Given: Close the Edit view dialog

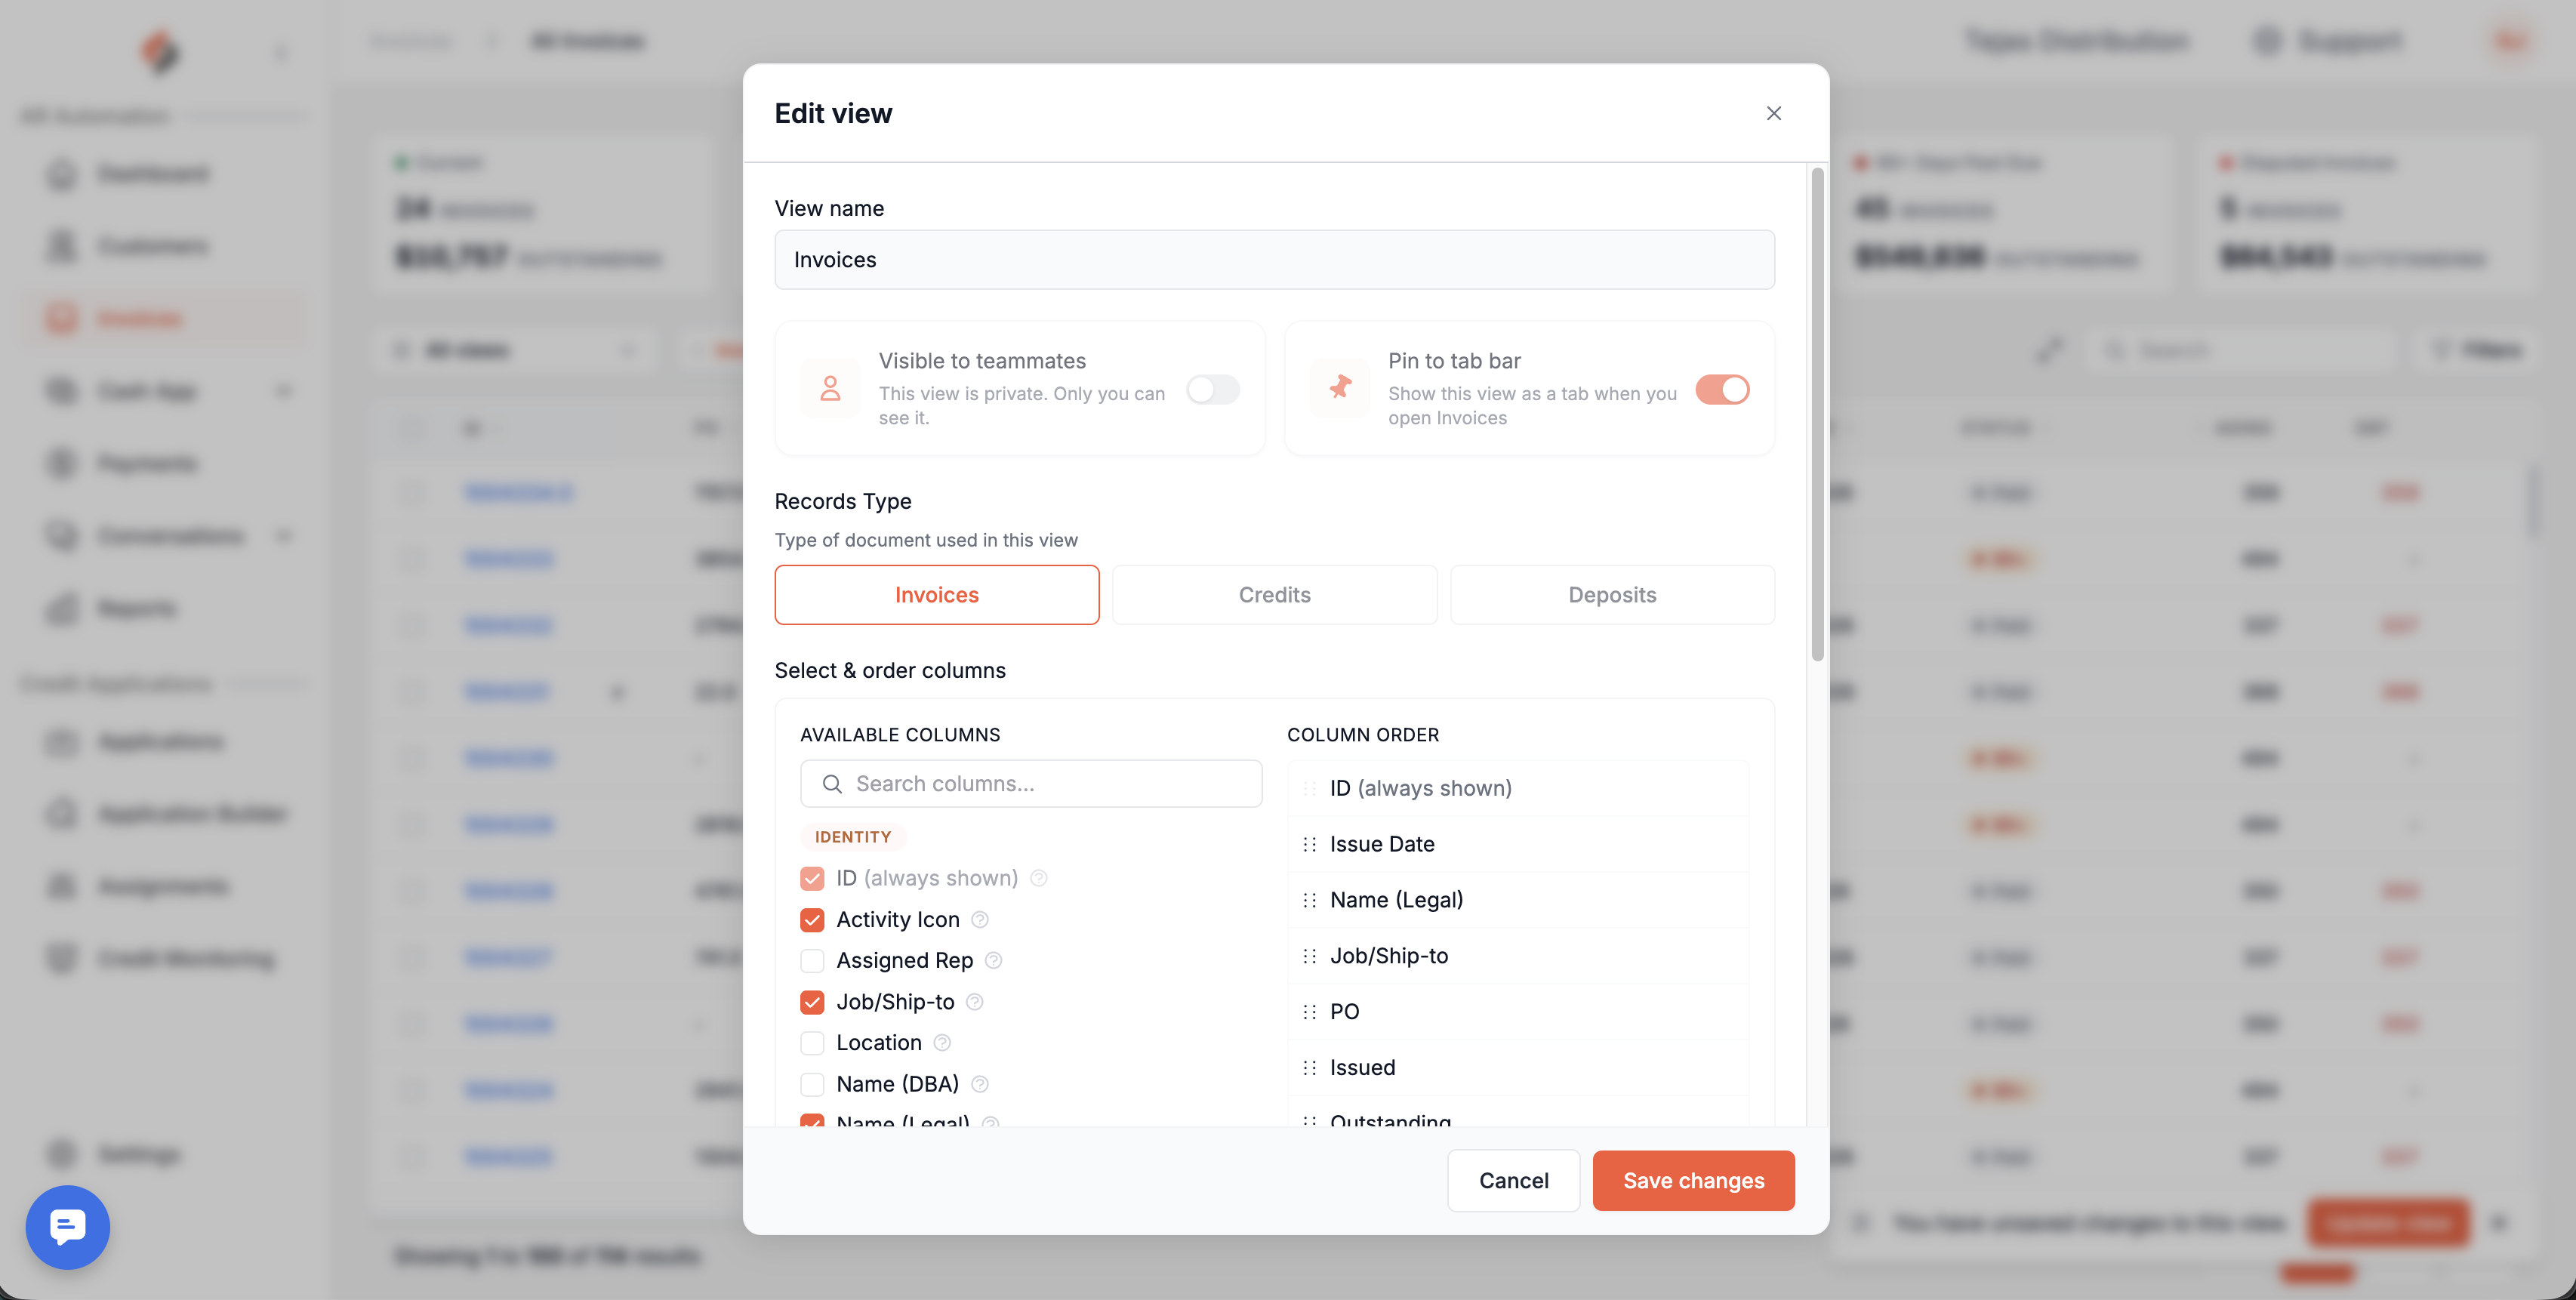Looking at the screenshot, I should [1773, 113].
